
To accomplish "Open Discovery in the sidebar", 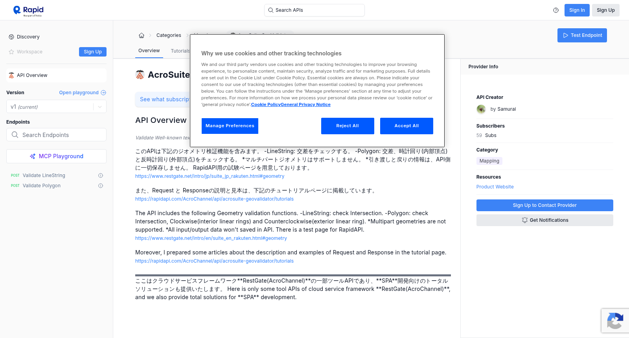I will [x=28, y=37].
